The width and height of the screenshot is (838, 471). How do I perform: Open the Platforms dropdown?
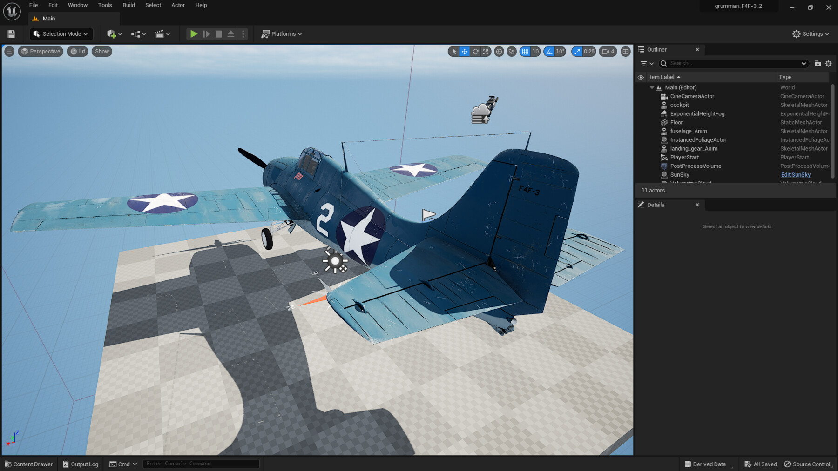pos(282,34)
